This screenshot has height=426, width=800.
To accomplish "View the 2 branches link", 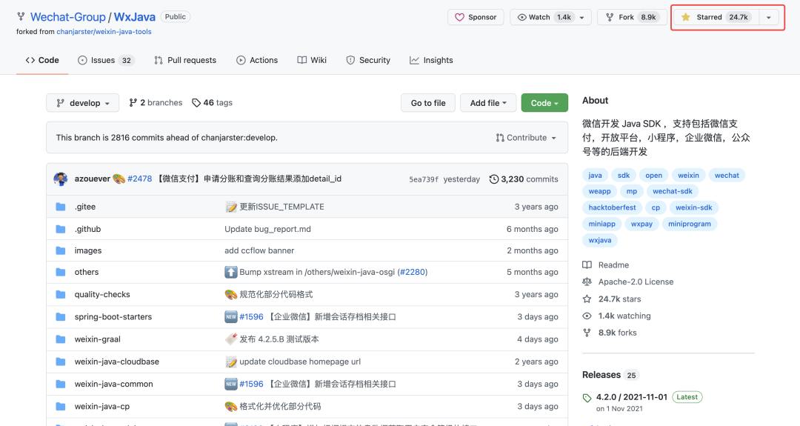I will (x=156, y=102).
